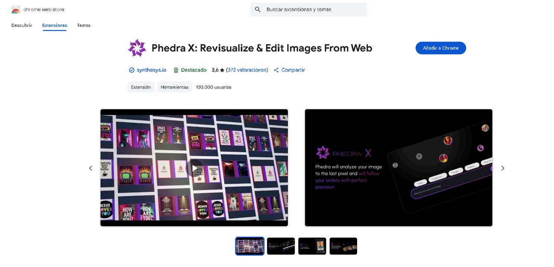Focus the Buscar extensiones y temas field
554x267 pixels.
coord(309,10)
